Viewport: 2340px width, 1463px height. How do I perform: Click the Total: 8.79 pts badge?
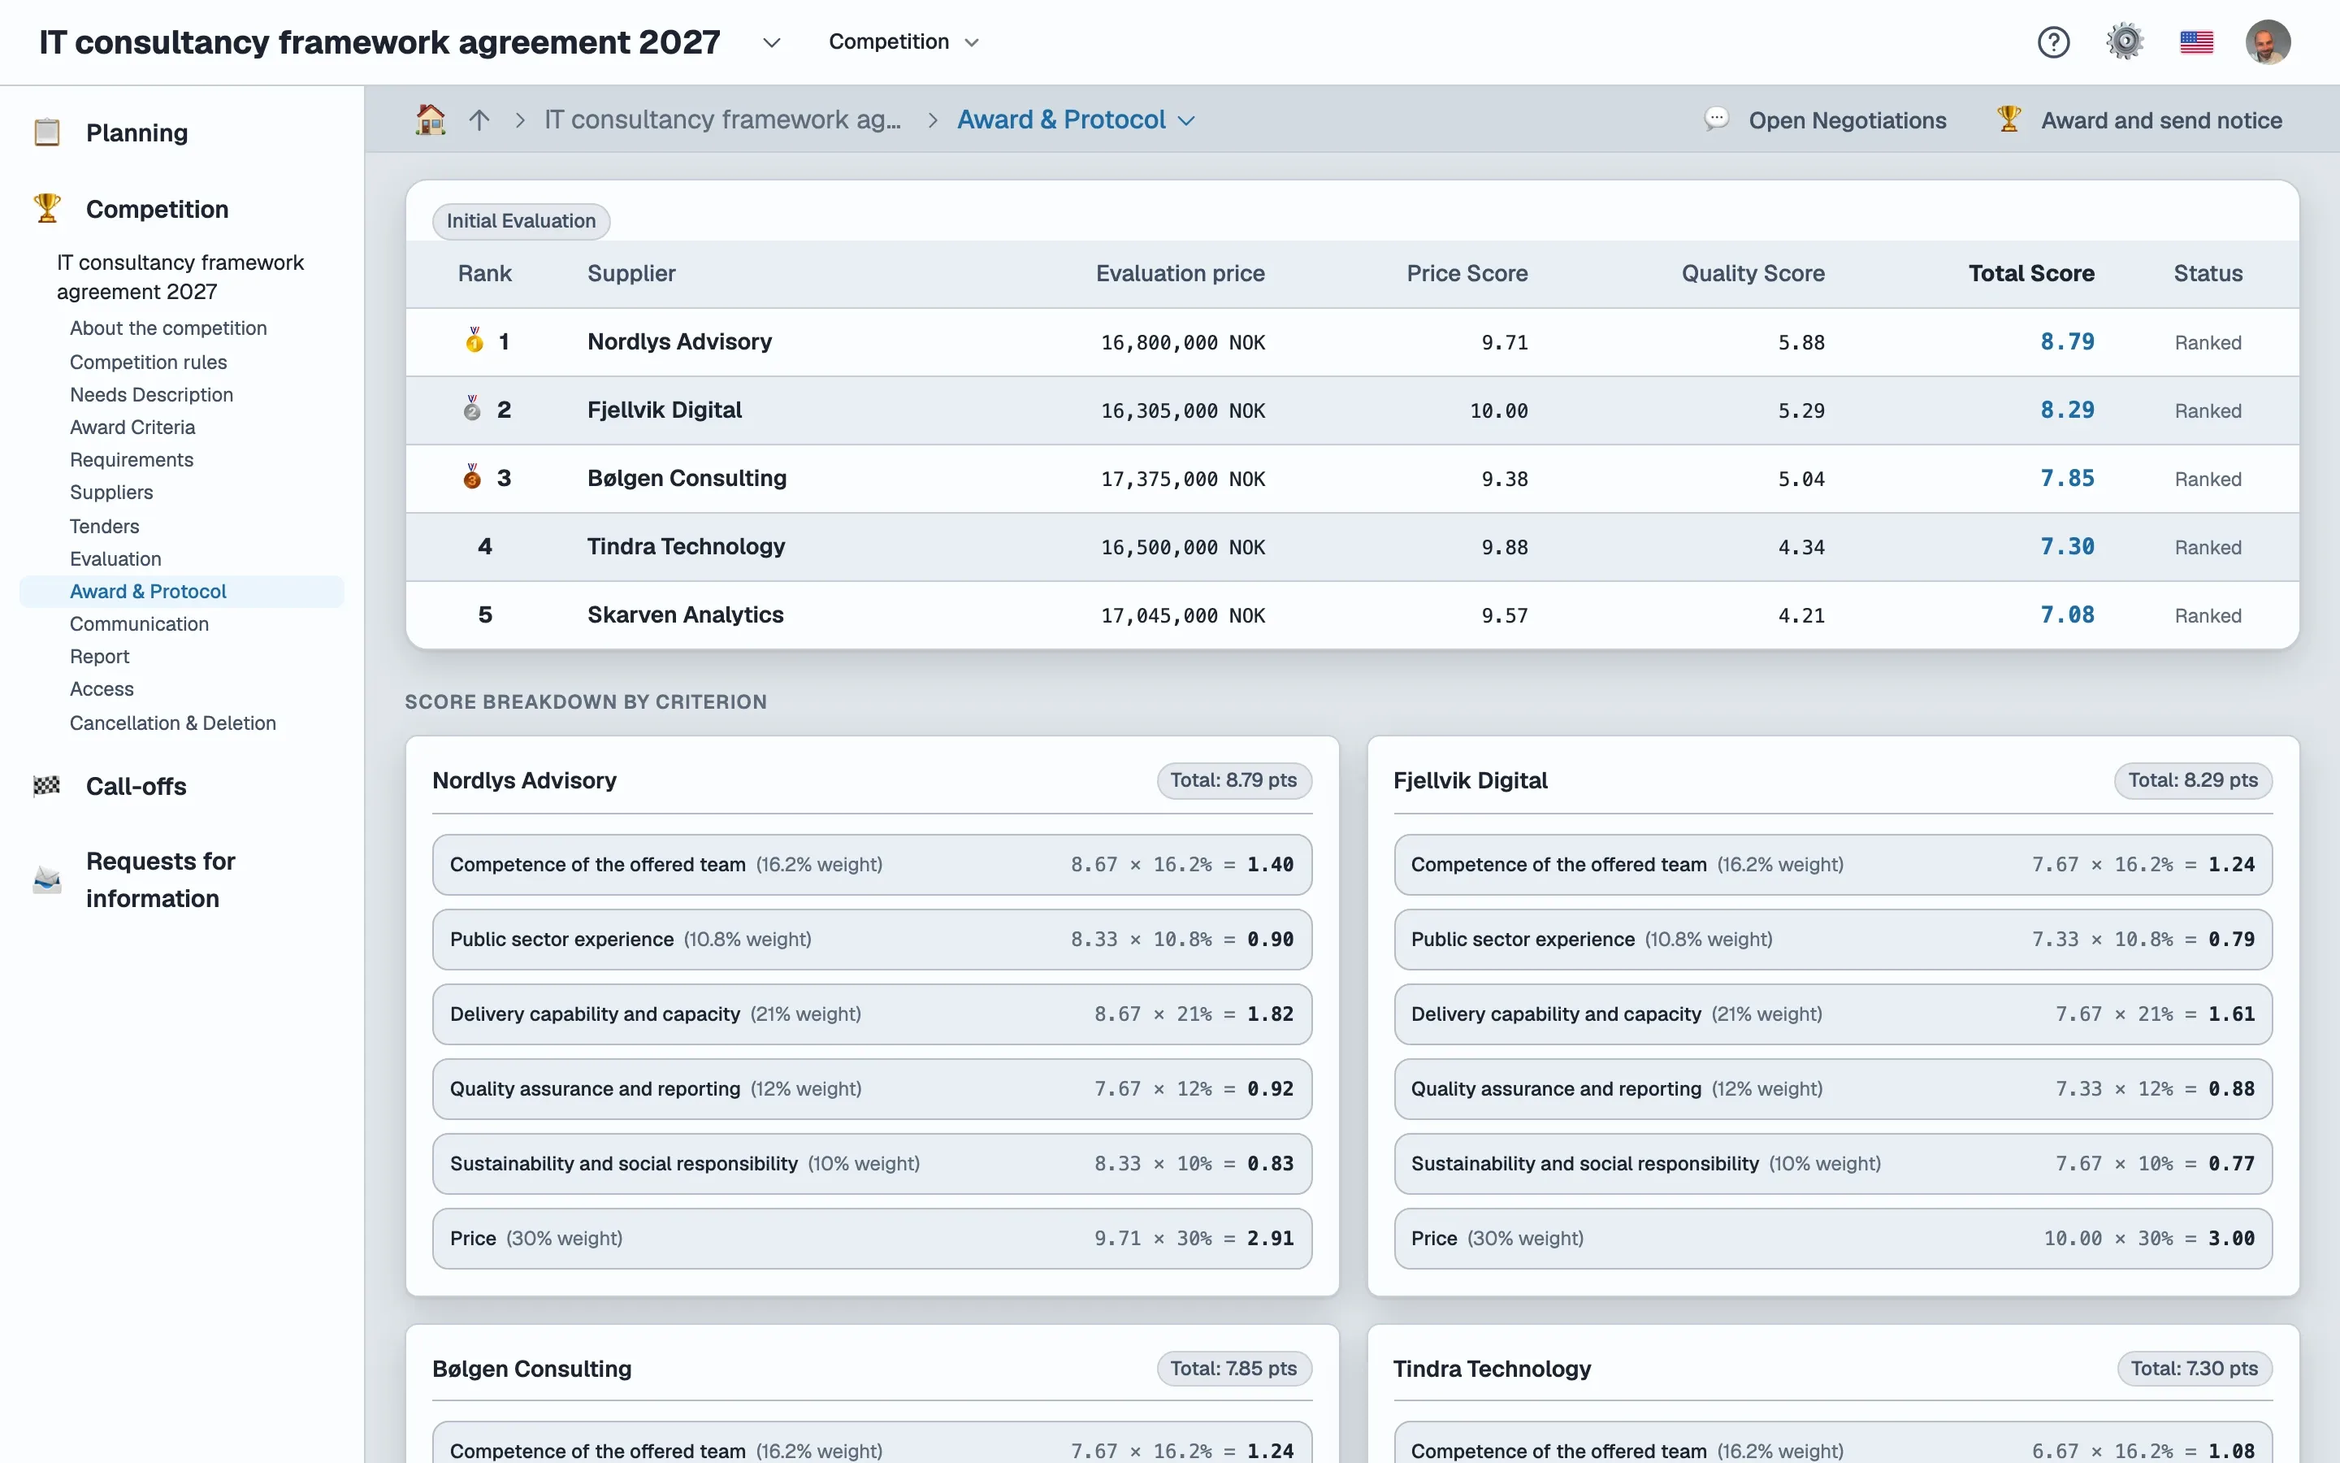[x=1234, y=780]
